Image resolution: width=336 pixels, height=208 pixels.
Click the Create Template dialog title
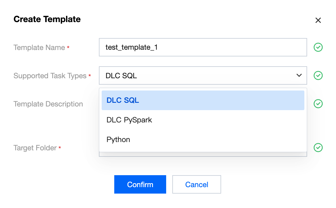[x=47, y=19]
